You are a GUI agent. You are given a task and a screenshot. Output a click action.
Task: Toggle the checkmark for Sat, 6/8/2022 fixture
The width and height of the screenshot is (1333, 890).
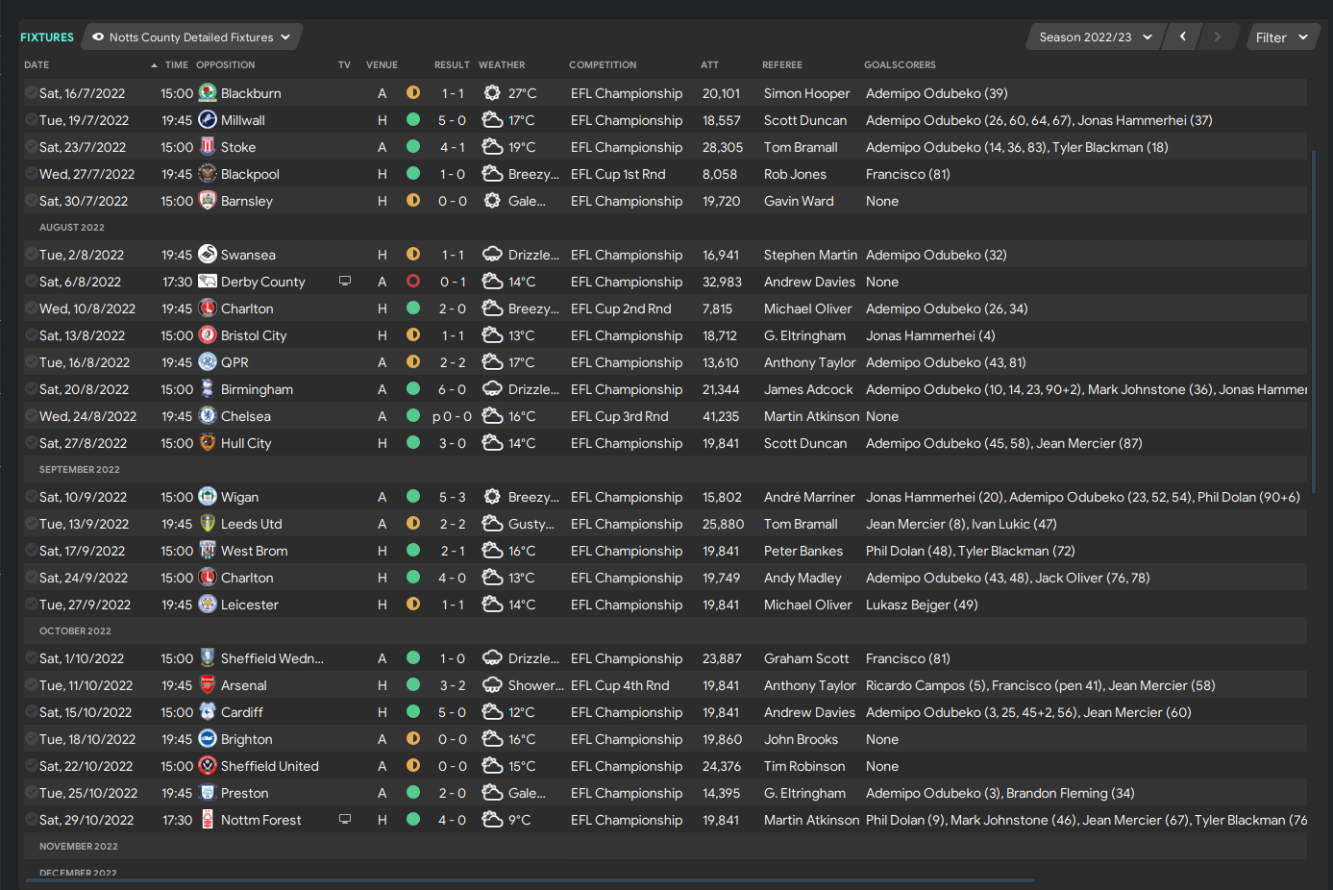click(31, 282)
